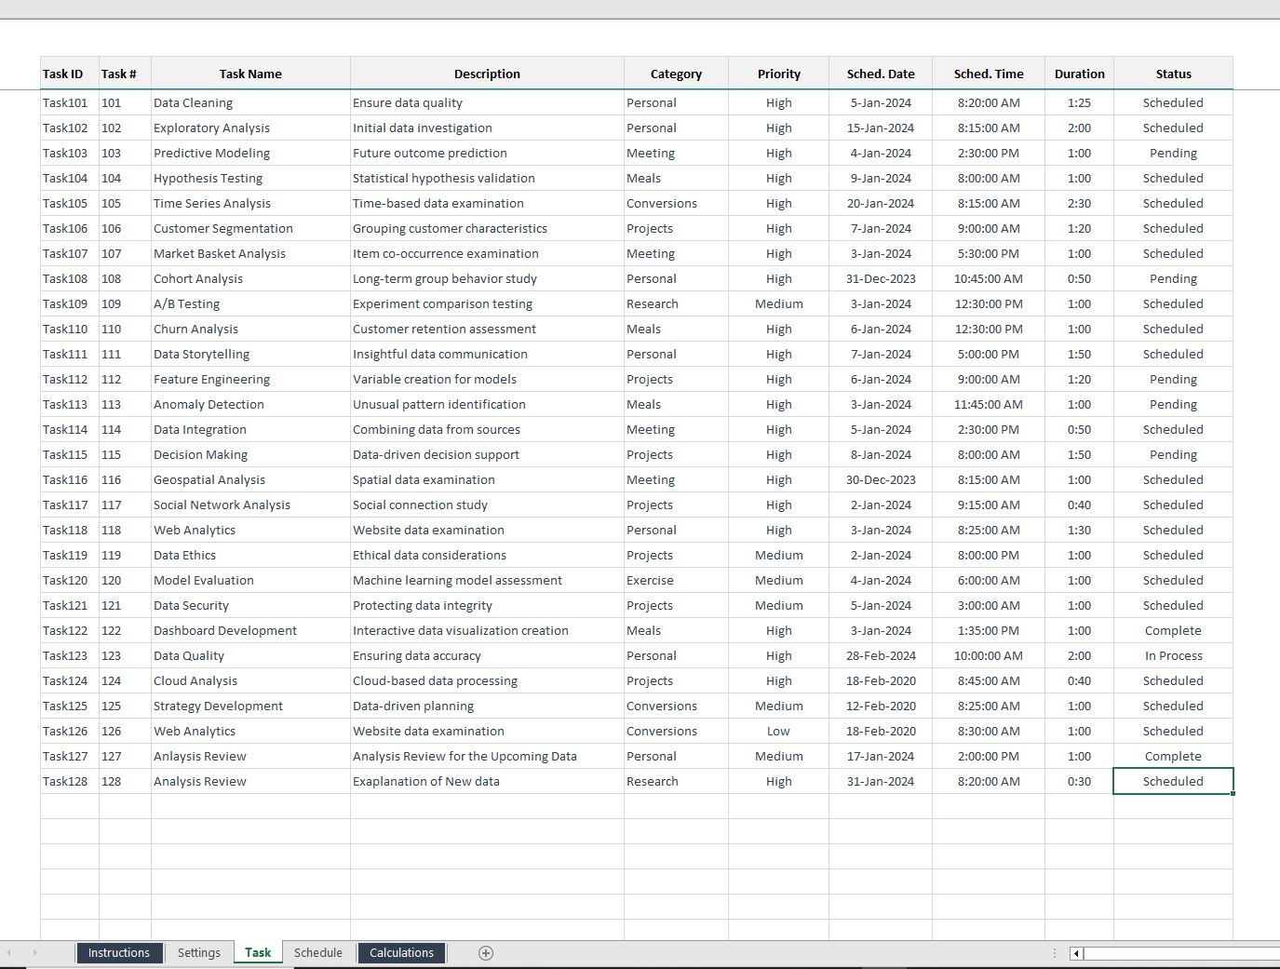This screenshot has height=969, width=1280.
Task: Select 'Exaplanation of New data' description
Action: (487, 781)
